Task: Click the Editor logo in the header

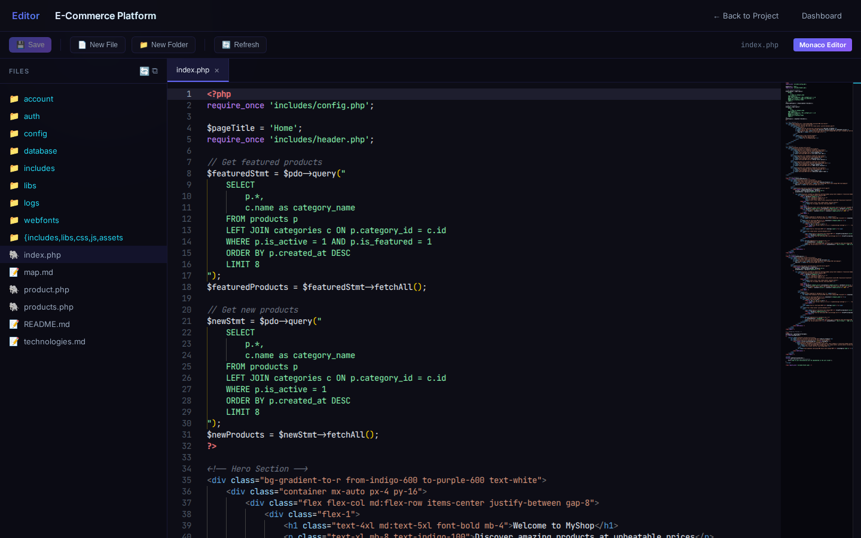Action: tap(26, 16)
